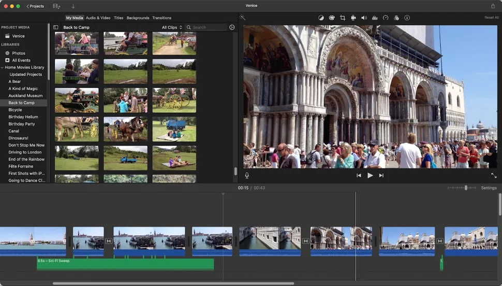Open the browser appearance settings gear
Screen dimensions: 502x286
tap(232, 27)
